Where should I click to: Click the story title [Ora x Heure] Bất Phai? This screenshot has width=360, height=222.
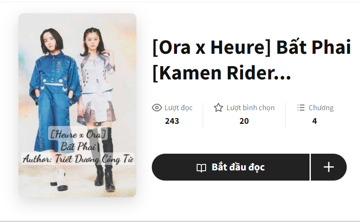click(x=252, y=47)
